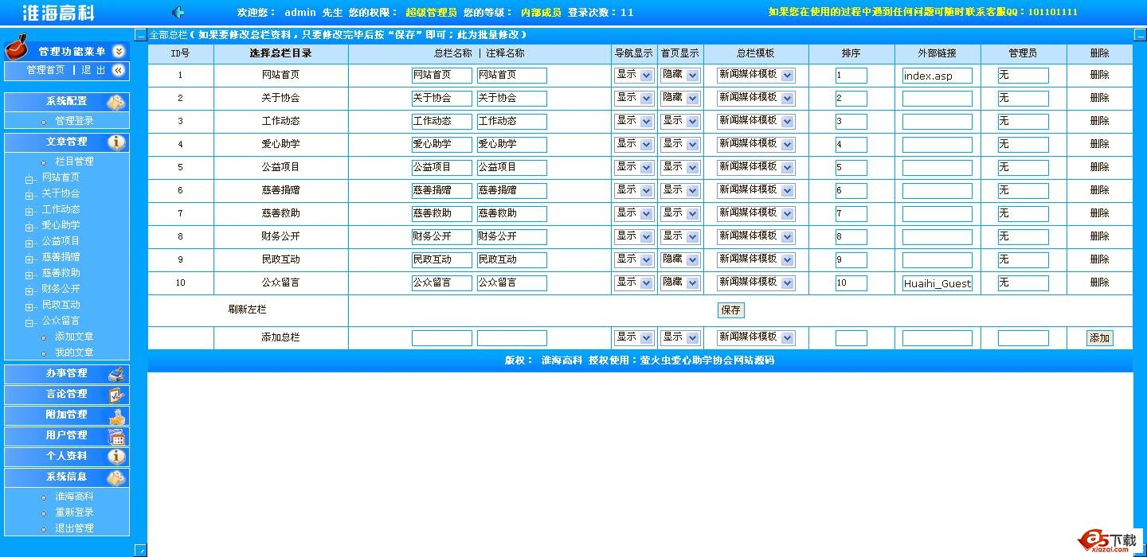Delete the 网站首页 row
This screenshot has height=557, width=1147.
coord(1099,75)
